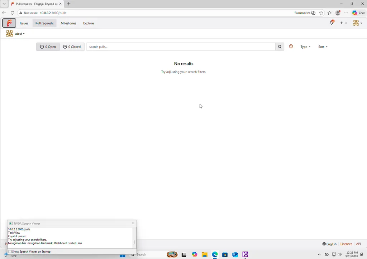Click the Forgejo logo home icon

(9, 23)
